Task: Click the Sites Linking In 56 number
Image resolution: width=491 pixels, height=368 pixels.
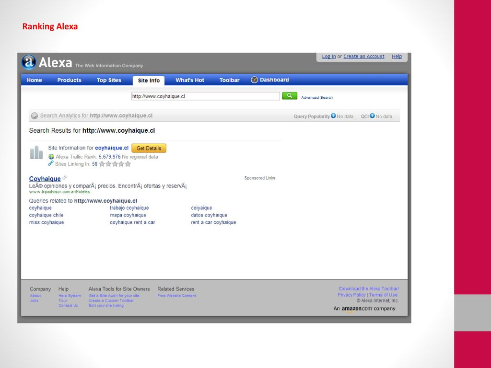Action: (94, 164)
